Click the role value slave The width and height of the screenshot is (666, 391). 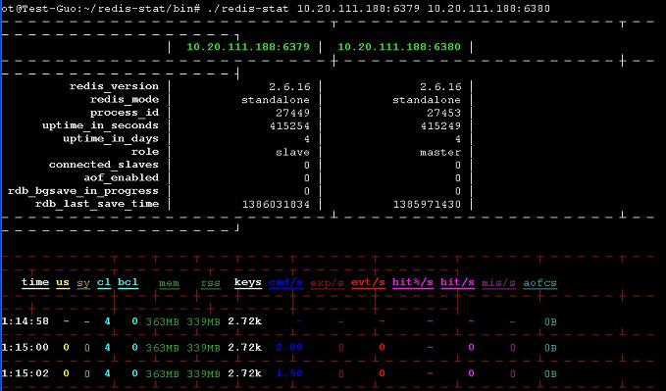click(292, 152)
